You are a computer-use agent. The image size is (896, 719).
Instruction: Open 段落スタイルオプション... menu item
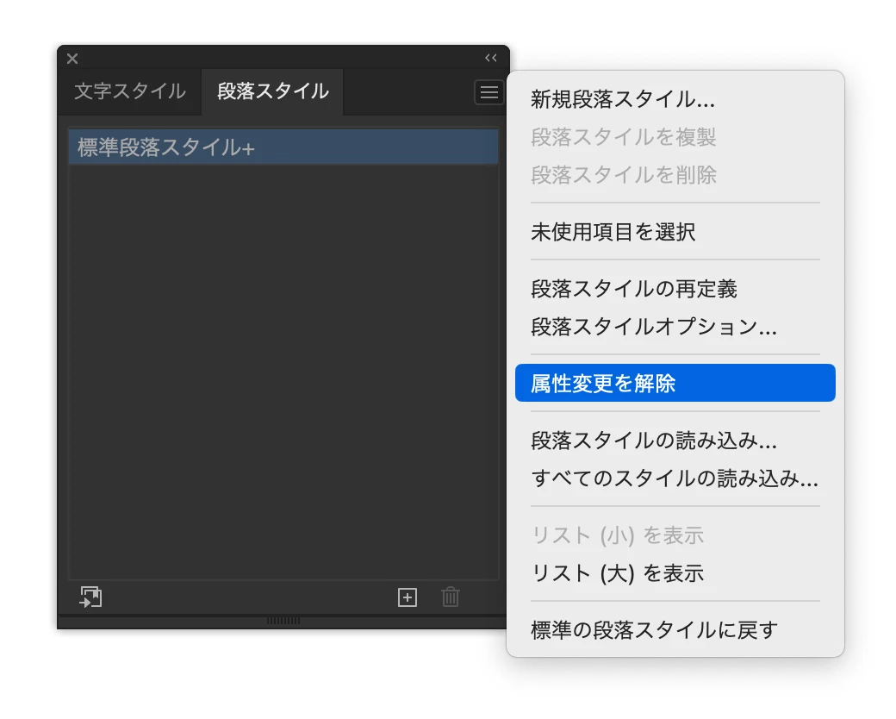pyautogui.click(x=675, y=327)
